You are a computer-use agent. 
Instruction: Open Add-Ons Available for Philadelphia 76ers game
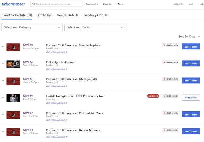[57, 120]
